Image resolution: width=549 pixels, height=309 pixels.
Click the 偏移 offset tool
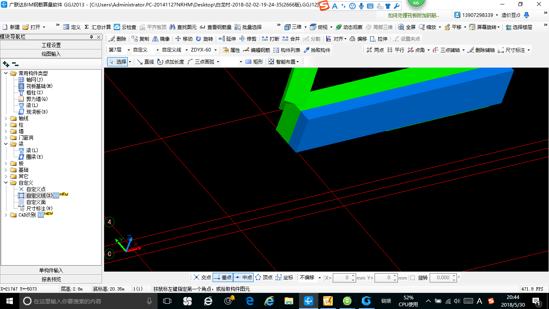click(x=358, y=39)
